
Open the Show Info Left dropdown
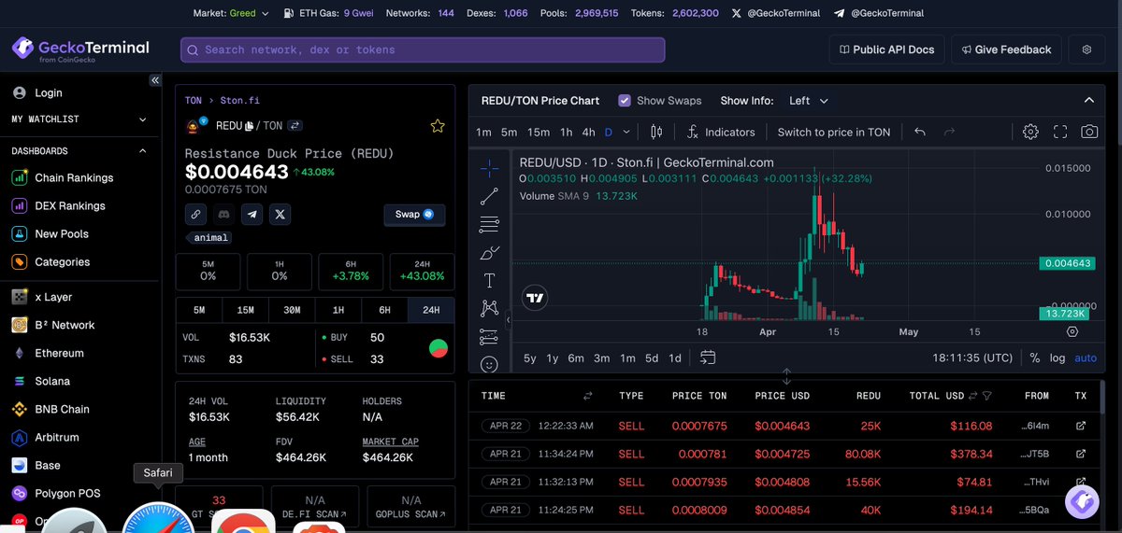coord(809,101)
